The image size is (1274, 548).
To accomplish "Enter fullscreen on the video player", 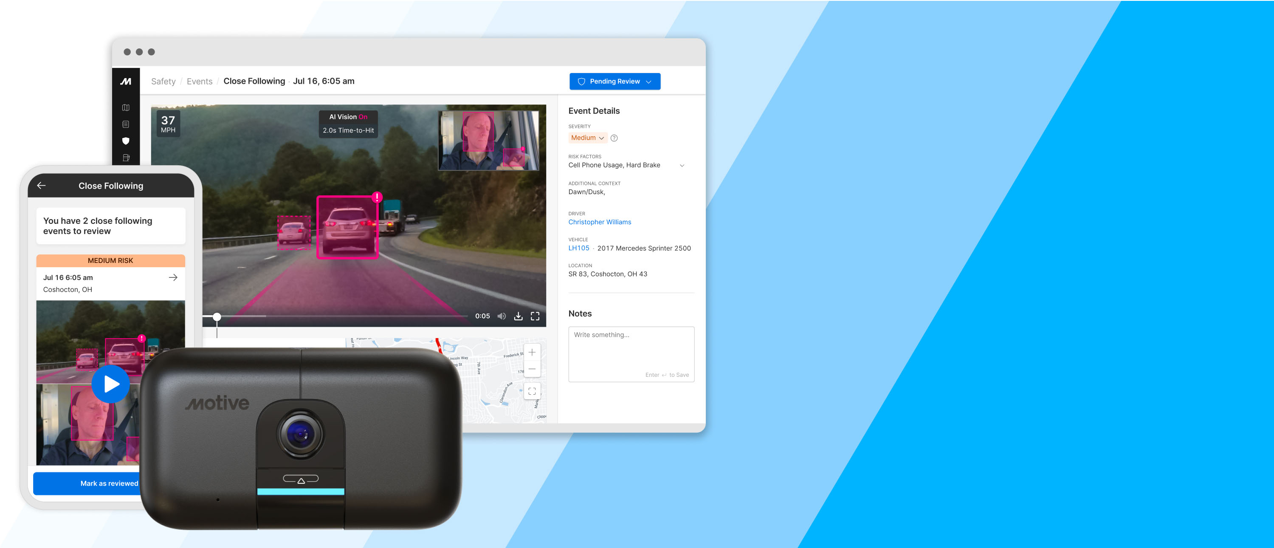I will [535, 316].
